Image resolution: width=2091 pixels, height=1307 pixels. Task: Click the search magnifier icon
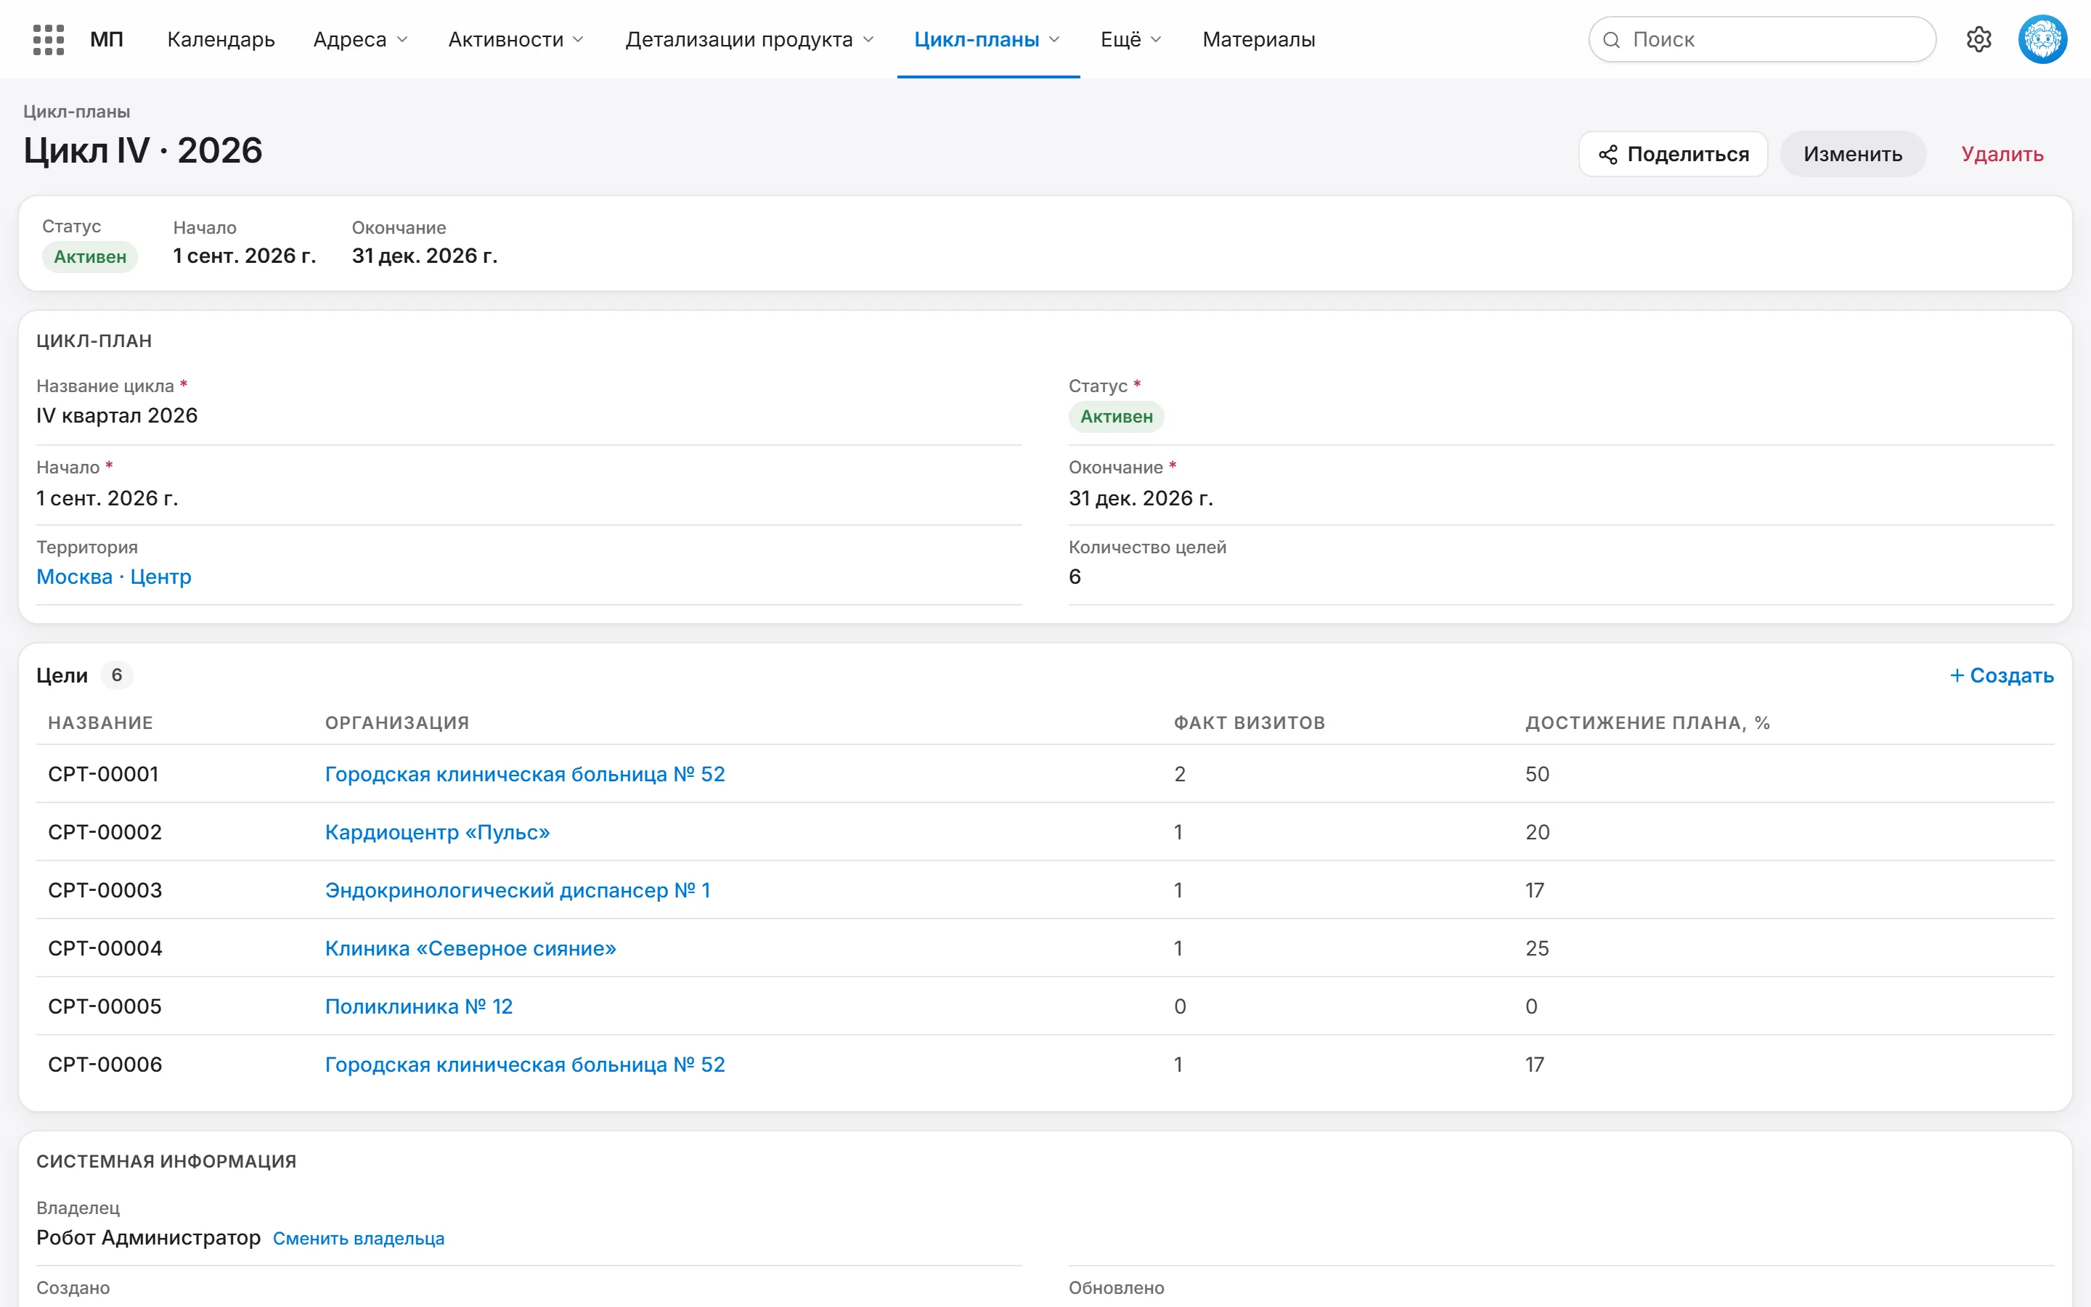point(1612,40)
